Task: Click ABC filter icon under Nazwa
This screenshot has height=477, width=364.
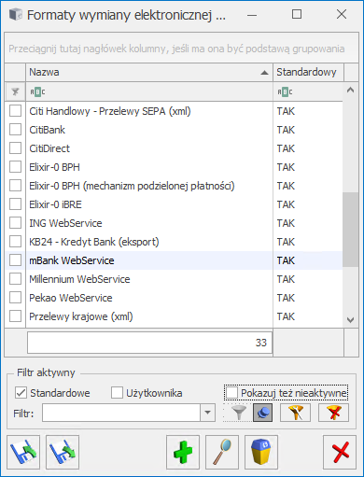Action: [37, 92]
